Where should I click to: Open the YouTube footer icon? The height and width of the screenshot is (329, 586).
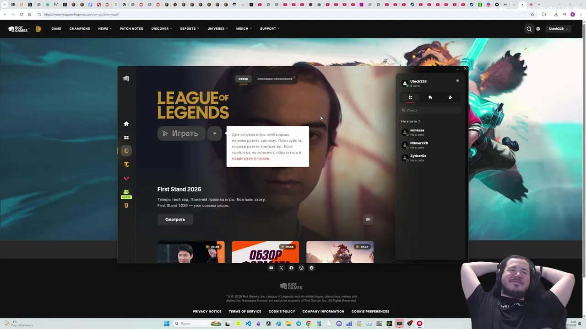pyautogui.click(x=271, y=268)
